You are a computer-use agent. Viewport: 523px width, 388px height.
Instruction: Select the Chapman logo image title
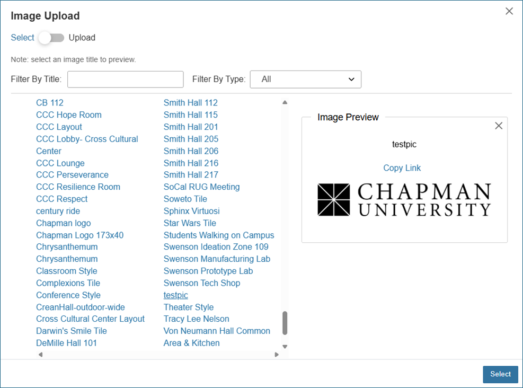[63, 223]
